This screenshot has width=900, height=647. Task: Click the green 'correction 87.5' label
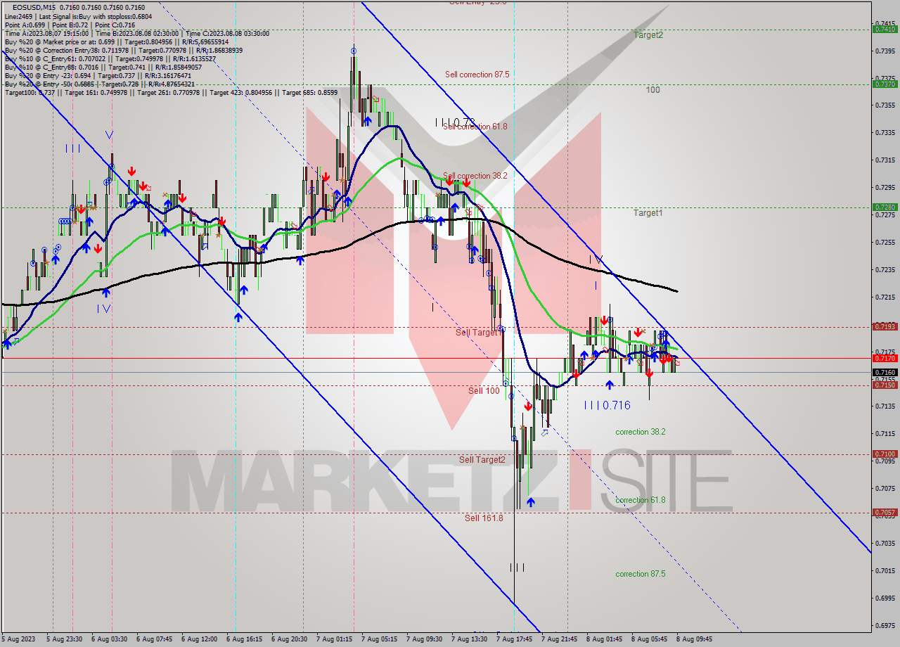(640, 574)
